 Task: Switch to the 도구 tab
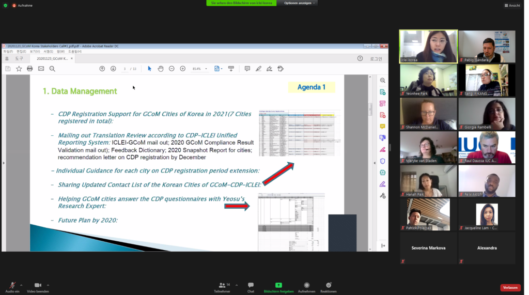click(x=19, y=59)
